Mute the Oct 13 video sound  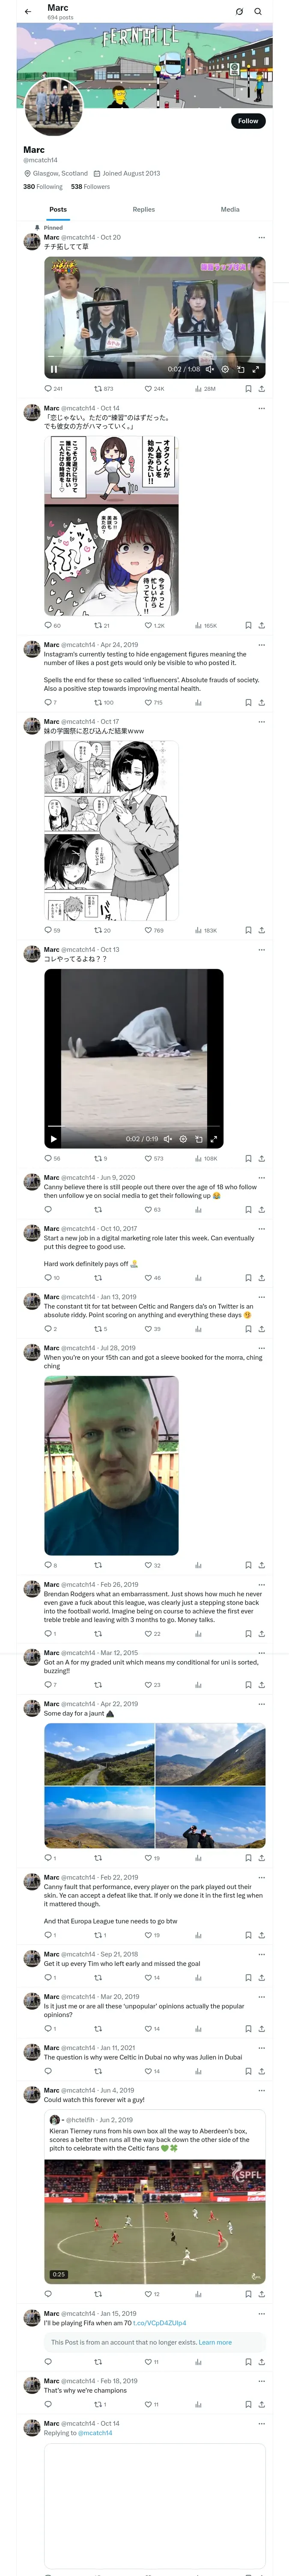[167, 1139]
